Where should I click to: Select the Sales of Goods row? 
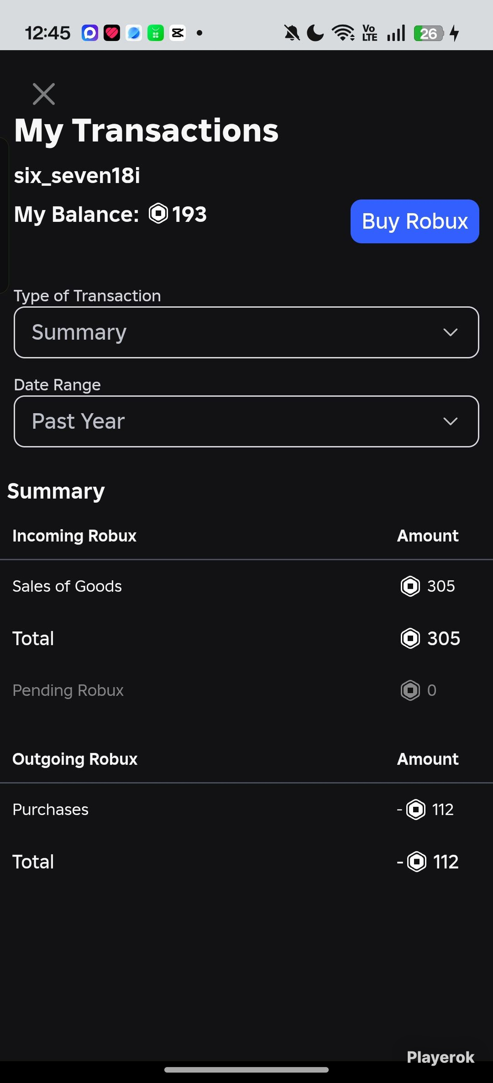(x=246, y=586)
